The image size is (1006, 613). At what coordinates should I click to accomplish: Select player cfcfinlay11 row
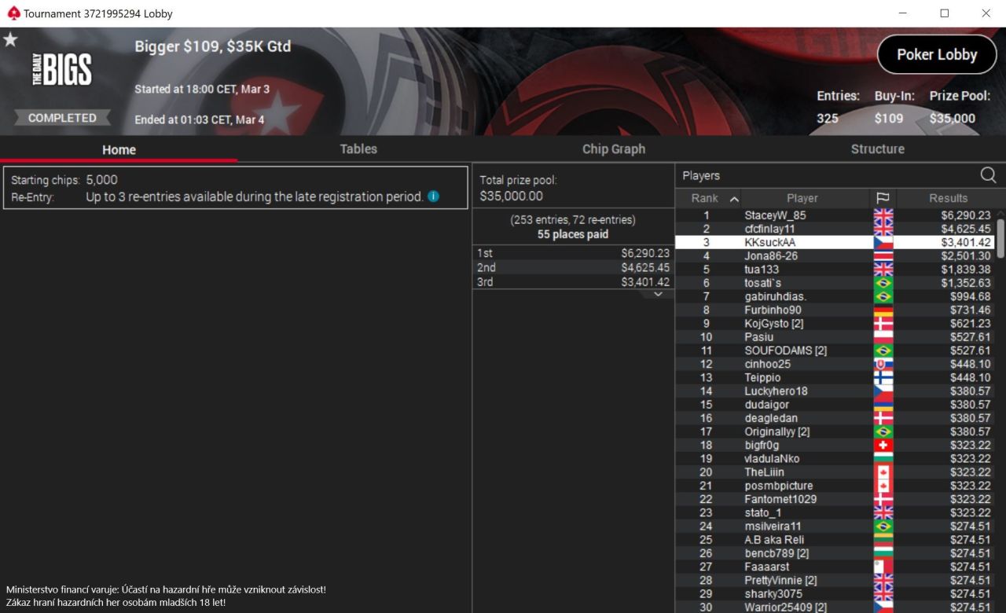point(835,229)
